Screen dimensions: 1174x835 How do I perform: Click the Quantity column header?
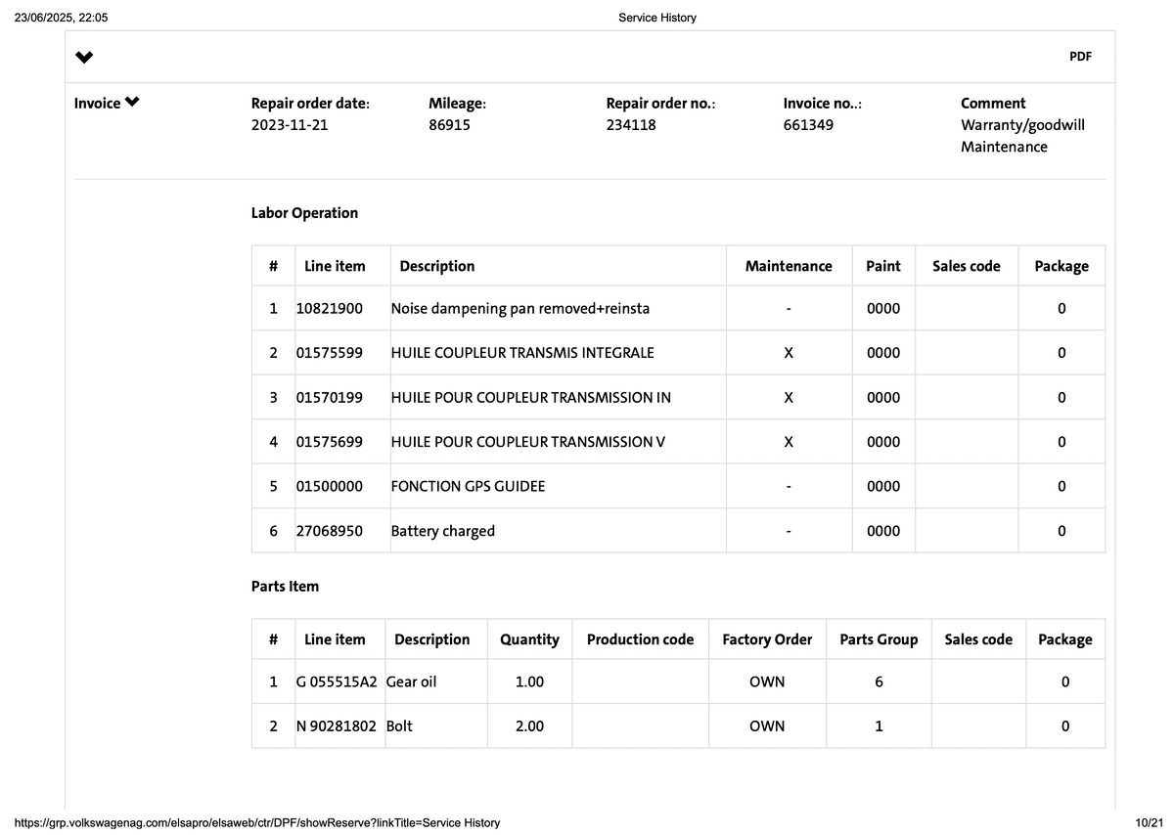pos(529,639)
